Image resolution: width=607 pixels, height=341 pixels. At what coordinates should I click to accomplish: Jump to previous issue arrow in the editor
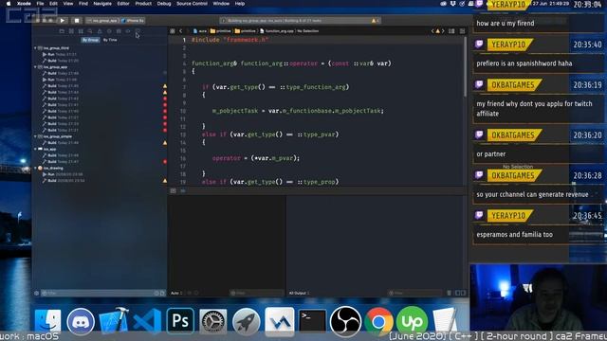coord(432,31)
